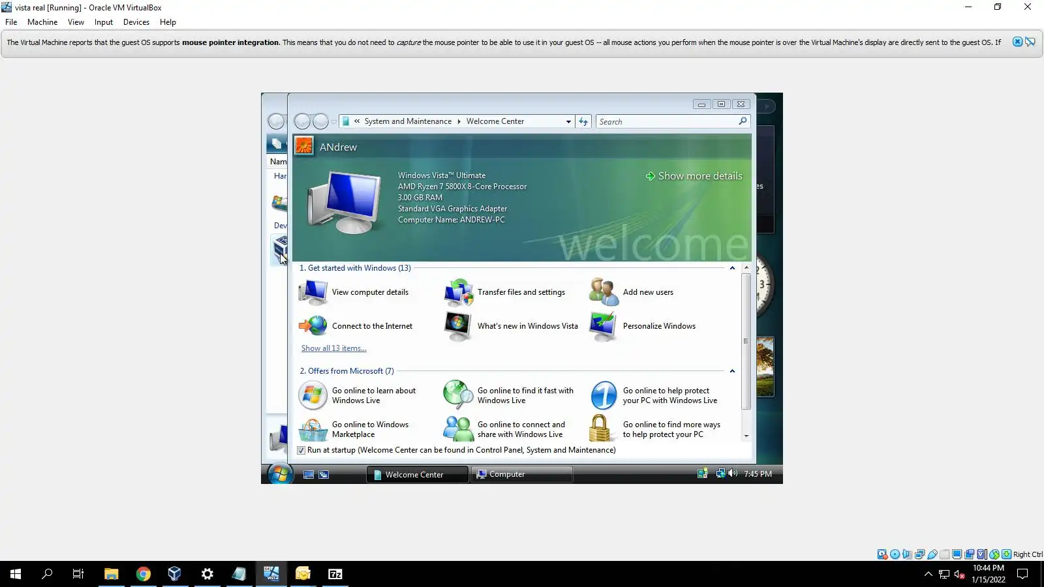This screenshot has width=1044, height=587.
Task: Click System and Maintenance breadcrumb
Action: (408, 121)
